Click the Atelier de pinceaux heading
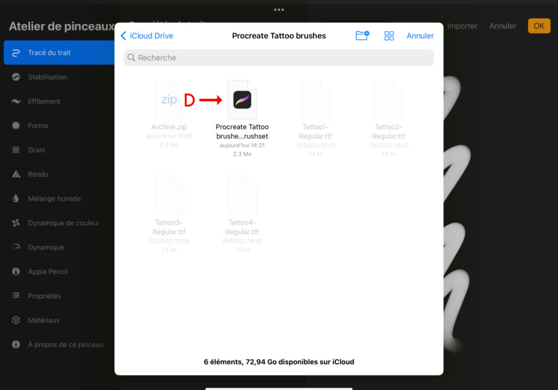The width and height of the screenshot is (558, 390). click(61, 26)
